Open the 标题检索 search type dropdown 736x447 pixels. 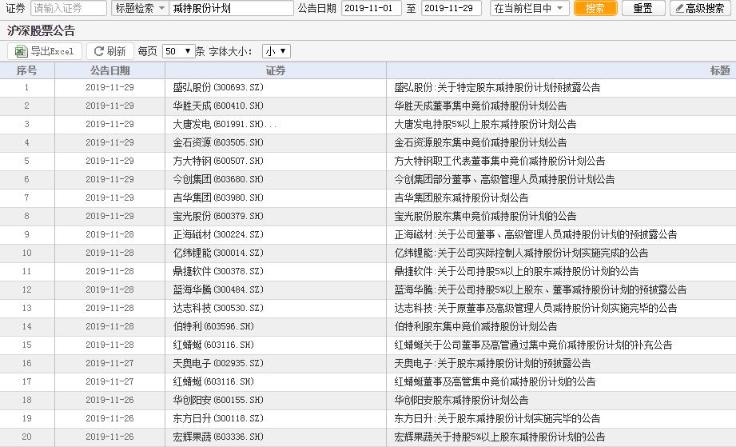(139, 9)
